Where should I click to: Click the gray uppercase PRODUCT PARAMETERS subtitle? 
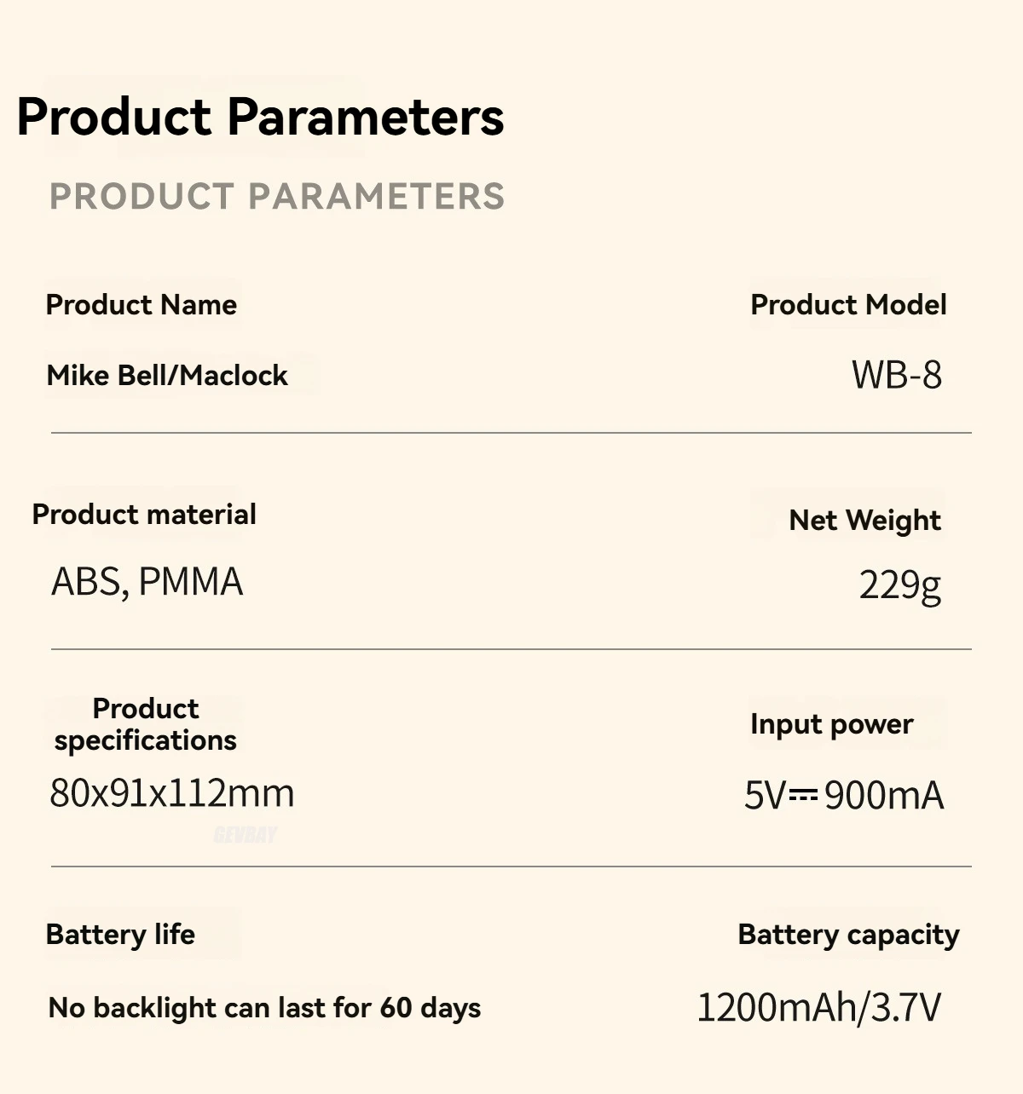277,197
